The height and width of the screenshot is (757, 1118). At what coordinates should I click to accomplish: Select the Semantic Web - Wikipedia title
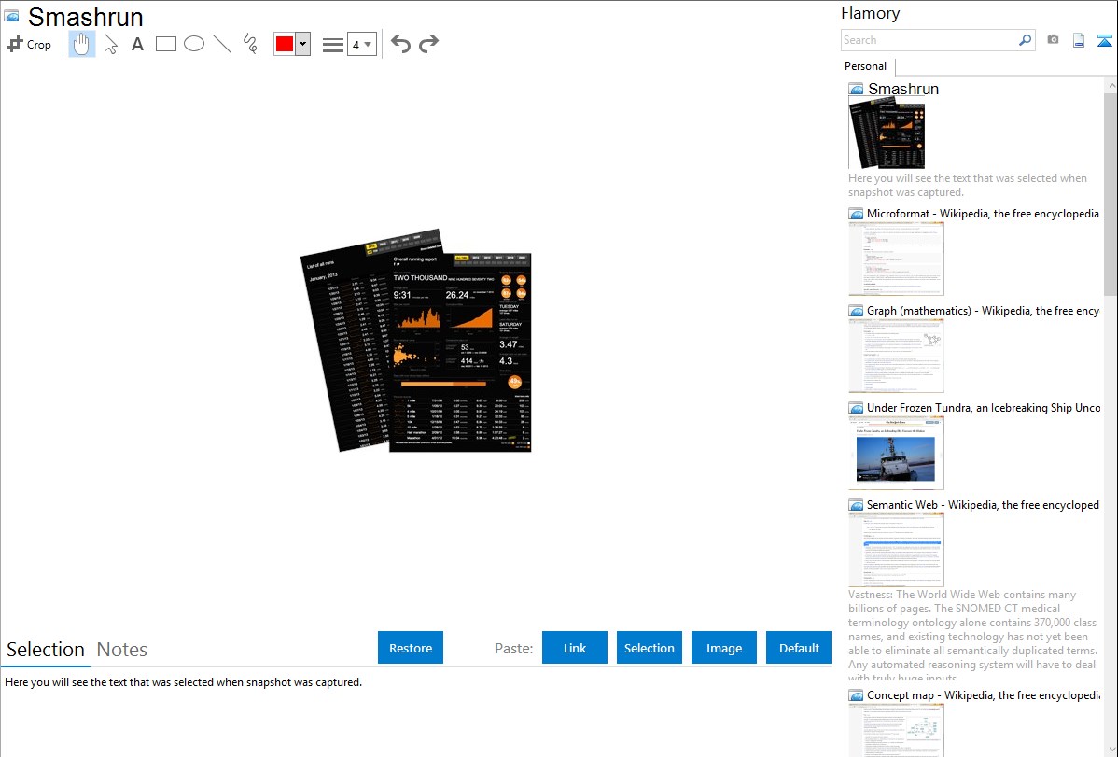pos(983,504)
